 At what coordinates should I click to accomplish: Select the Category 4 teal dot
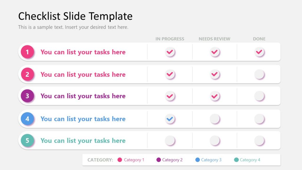click(x=236, y=160)
